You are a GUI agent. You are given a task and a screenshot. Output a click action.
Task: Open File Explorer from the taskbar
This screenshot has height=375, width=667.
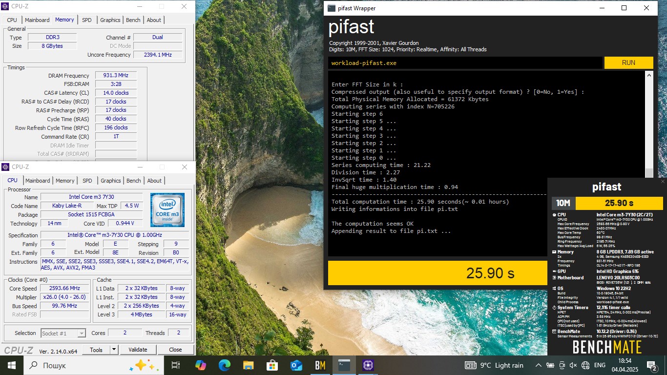coord(248,365)
